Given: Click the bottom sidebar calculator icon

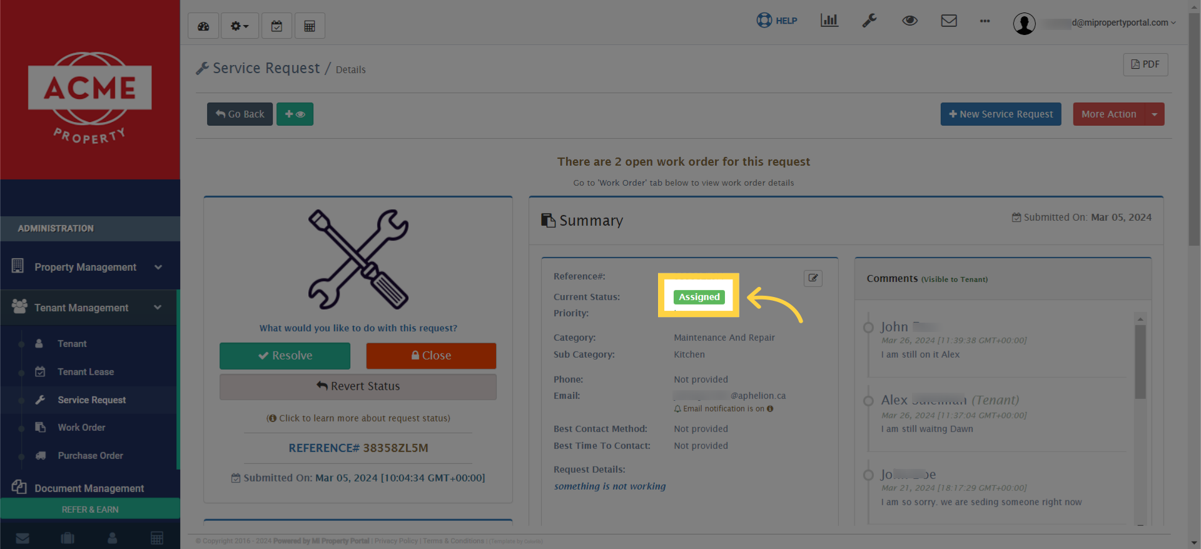Looking at the screenshot, I should (157, 538).
